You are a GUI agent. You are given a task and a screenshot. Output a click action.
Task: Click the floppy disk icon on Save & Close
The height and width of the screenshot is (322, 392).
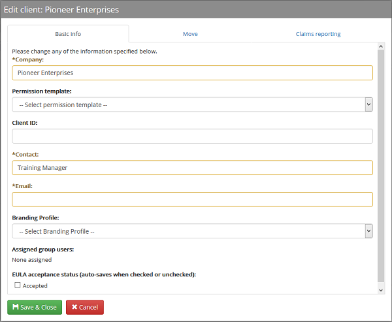coord(16,307)
